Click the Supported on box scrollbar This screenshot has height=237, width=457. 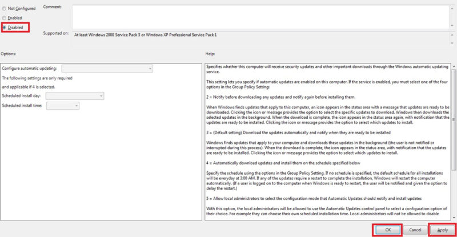click(x=453, y=38)
